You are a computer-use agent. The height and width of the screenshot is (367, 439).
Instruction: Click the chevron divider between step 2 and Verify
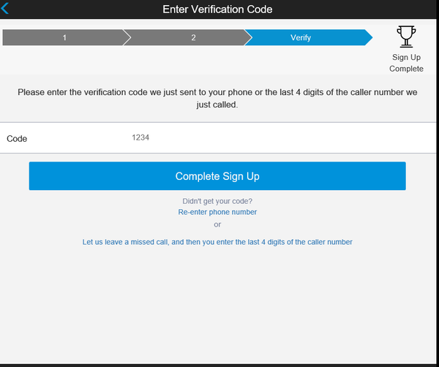(248, 37)
